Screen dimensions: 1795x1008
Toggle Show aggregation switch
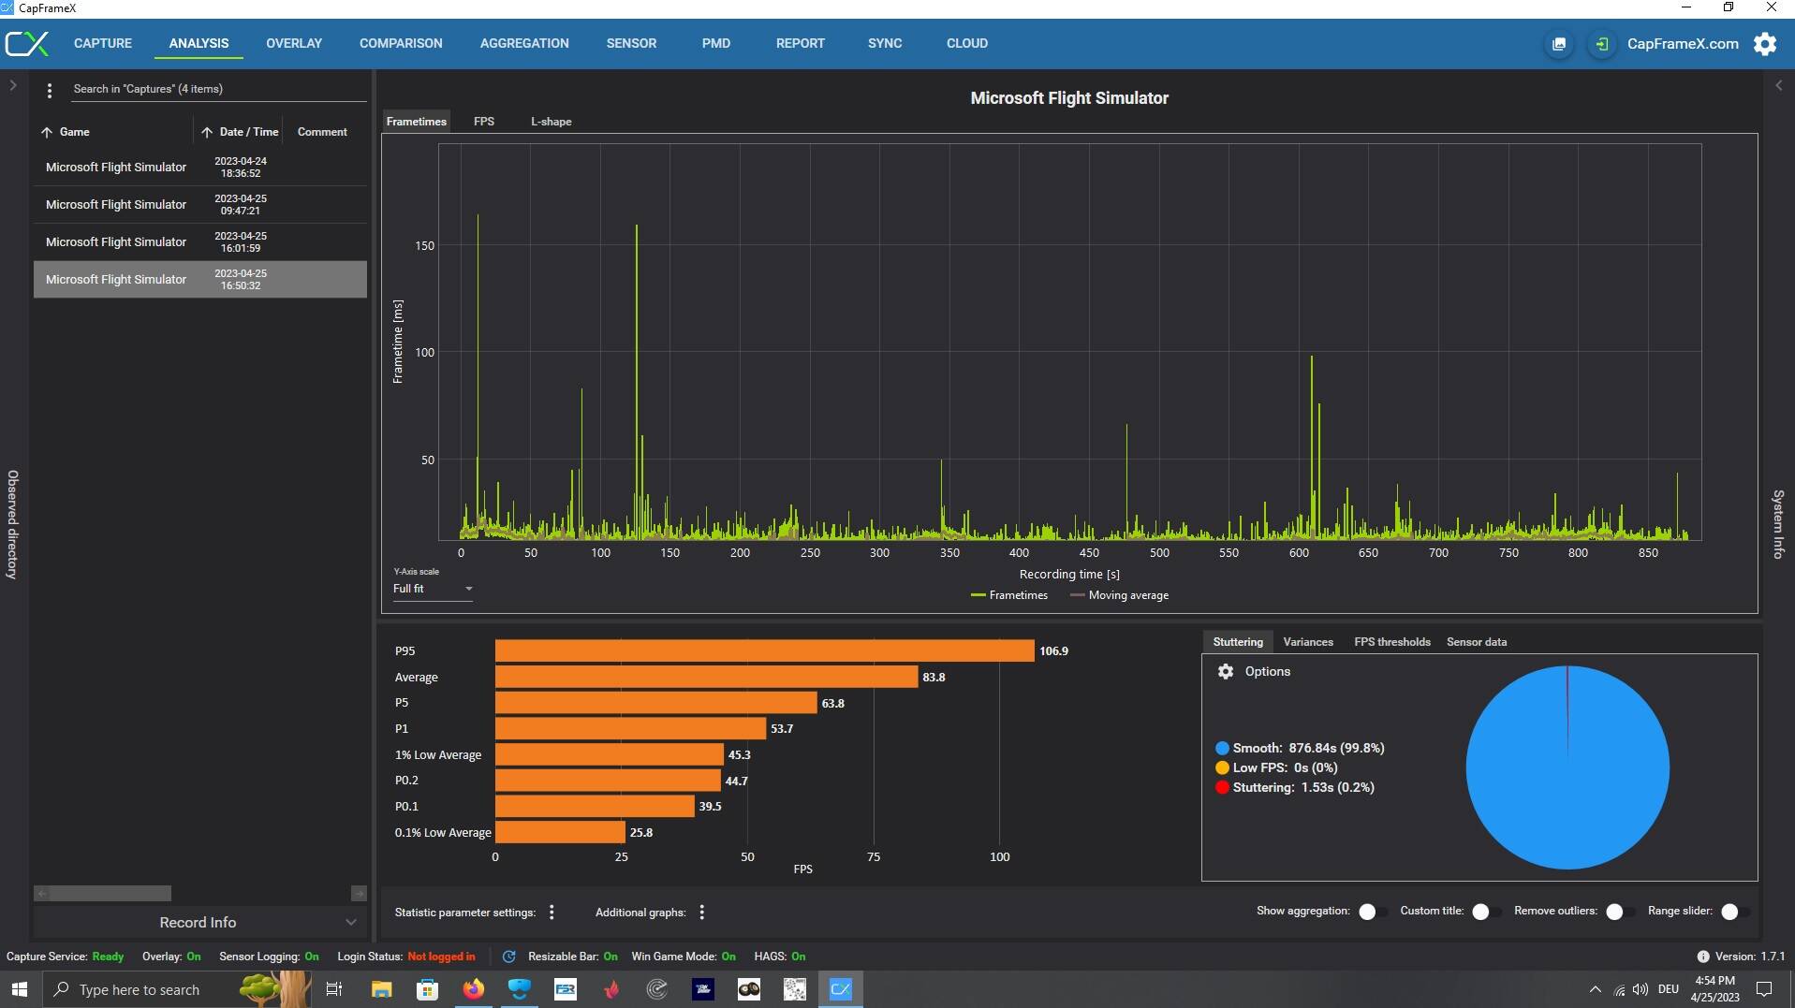(1373, 912)
